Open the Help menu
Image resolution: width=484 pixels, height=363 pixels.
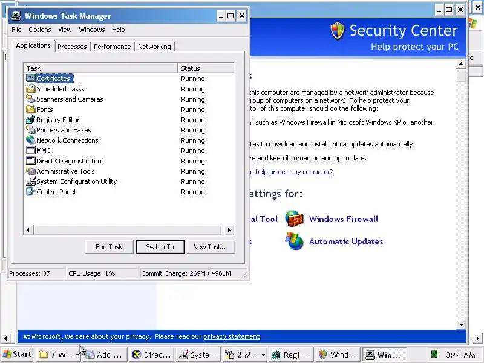pyautogui.click(x=118, y=30)
